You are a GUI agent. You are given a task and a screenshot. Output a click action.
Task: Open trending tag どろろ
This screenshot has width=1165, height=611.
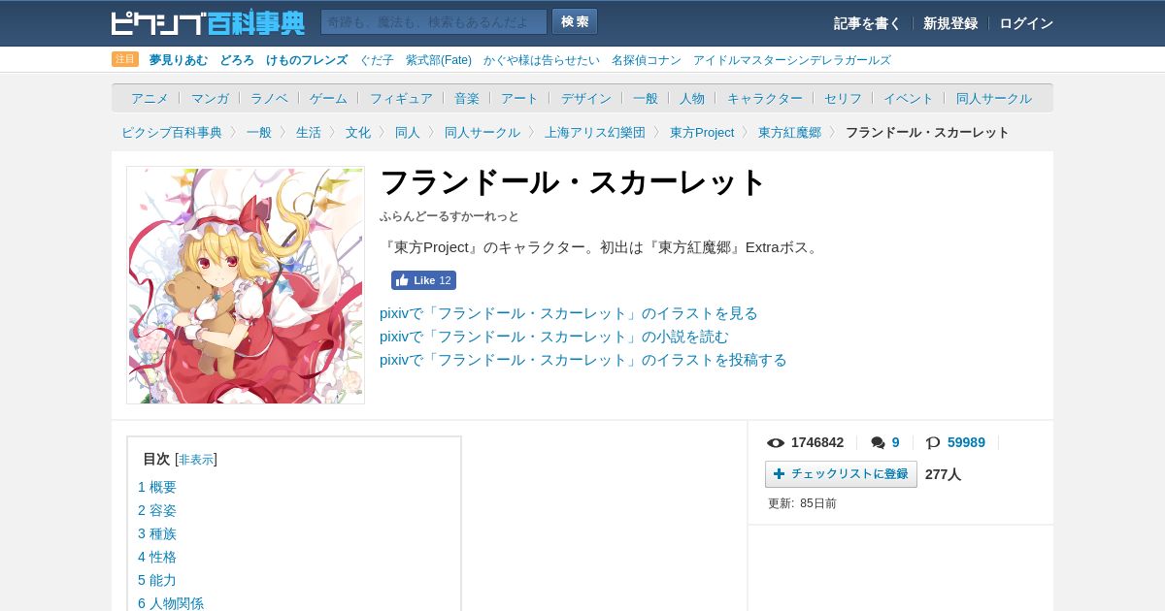(237, 60)
